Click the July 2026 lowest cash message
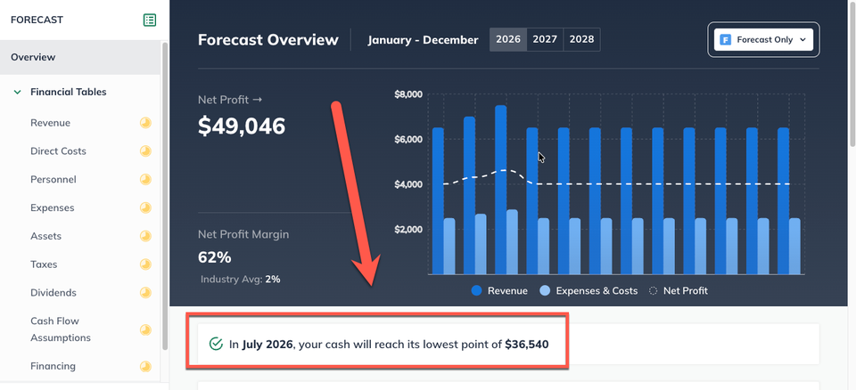856x390 pixels. (389, 345)
